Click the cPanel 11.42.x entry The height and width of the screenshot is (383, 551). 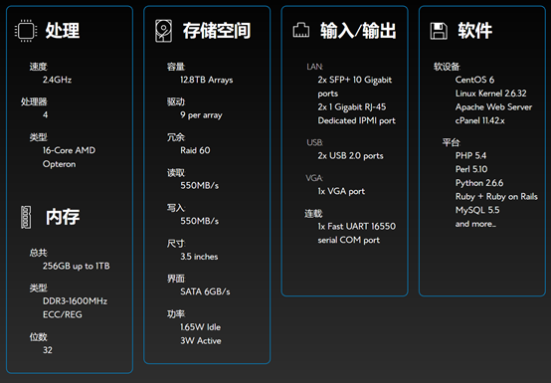pyautogui.click(x=480, y=120)
